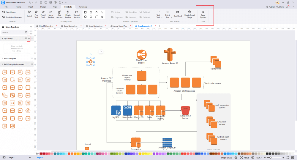This screenshot has width=297, height=160.
Task: Open the Cisco Network document tab
Action: (x=95, y=26)
